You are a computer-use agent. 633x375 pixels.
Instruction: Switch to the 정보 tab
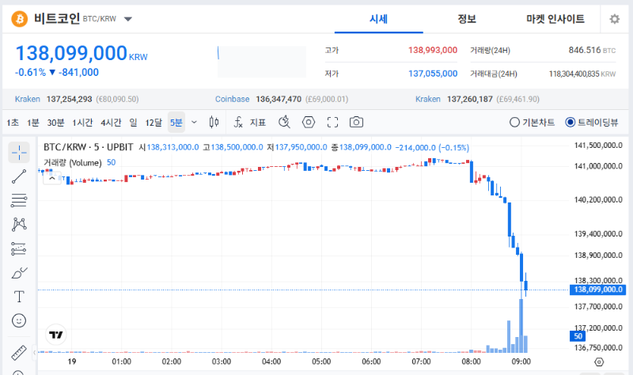[467, 19]
